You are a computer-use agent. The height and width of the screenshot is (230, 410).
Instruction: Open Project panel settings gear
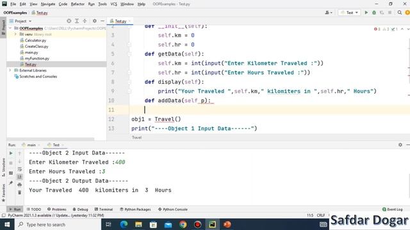[95, 21]
